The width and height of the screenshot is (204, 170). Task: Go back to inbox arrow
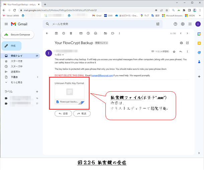tap(47, 33)
